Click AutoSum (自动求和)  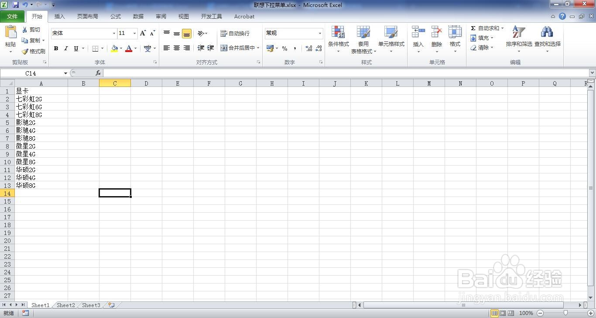[484, 28]
